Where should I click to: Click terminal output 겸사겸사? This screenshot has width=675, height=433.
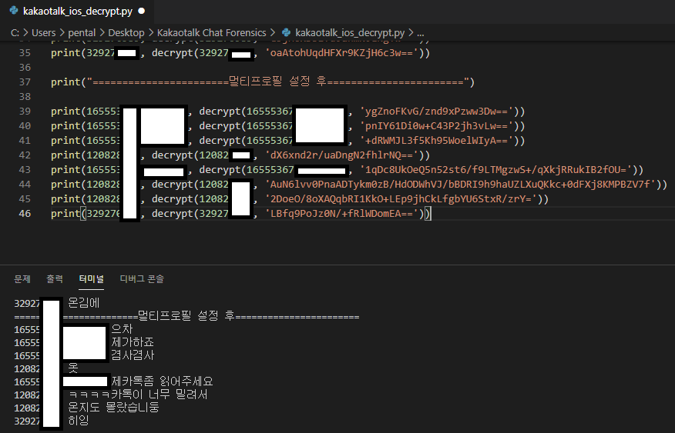(x=133, y=355)
